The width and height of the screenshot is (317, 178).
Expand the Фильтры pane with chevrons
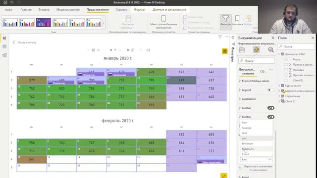point(233,38)
